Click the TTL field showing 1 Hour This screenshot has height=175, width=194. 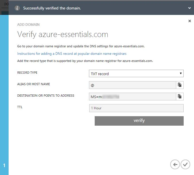click(x=136, y=108)
